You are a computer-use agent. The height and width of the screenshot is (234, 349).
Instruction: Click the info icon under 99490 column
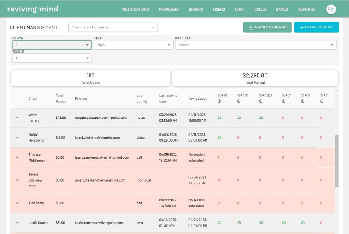click(x=219, y=101)
